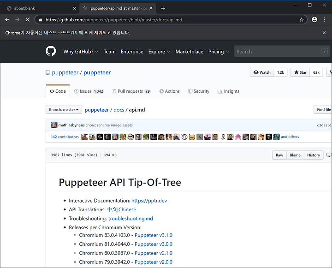Click the '194 KB' file size text
The height and width of the screenshot is (268, 332).
[x=110, y=155]
